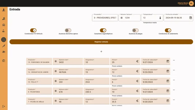195x110 pixels.
Task: Remove the PICAÑA DE AÑOJO row
Action: click(x=174, y=100)
